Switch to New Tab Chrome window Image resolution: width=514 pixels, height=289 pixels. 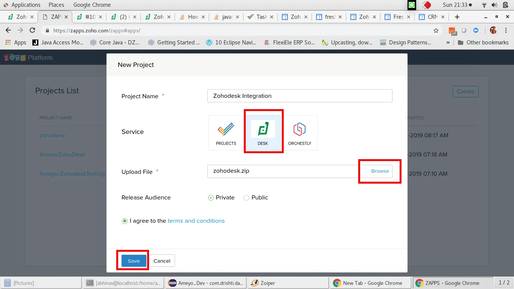pos(371,283)
